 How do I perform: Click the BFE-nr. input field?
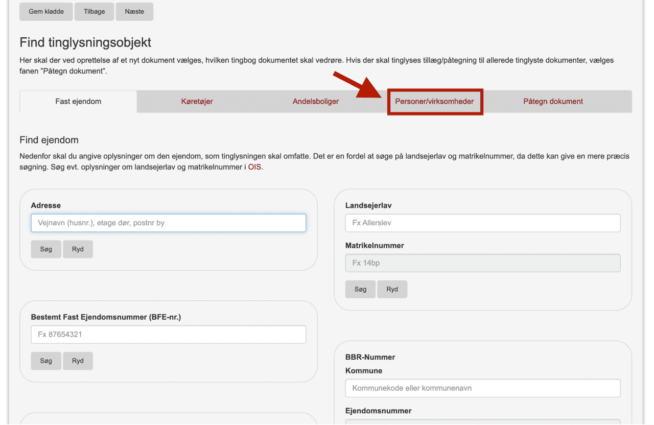point(168,335)
